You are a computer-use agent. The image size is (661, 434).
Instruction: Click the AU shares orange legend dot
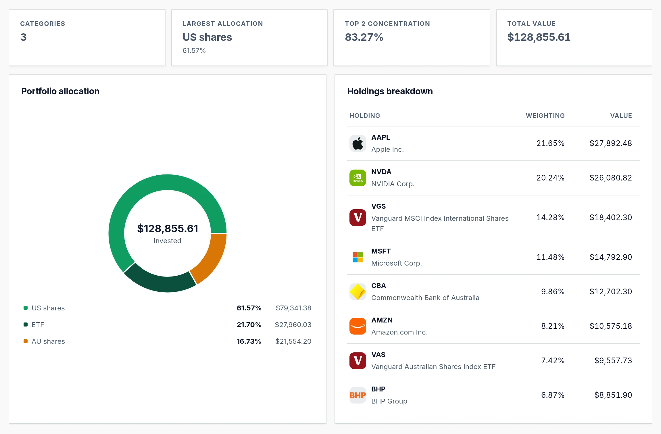pyautogui.click(x=26, y=341)
